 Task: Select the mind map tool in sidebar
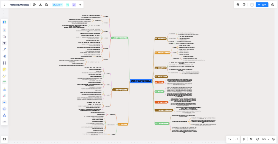4,56
